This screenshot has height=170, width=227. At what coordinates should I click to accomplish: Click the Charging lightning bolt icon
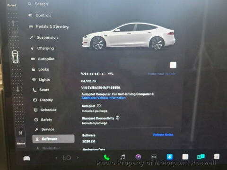(32, 48)
